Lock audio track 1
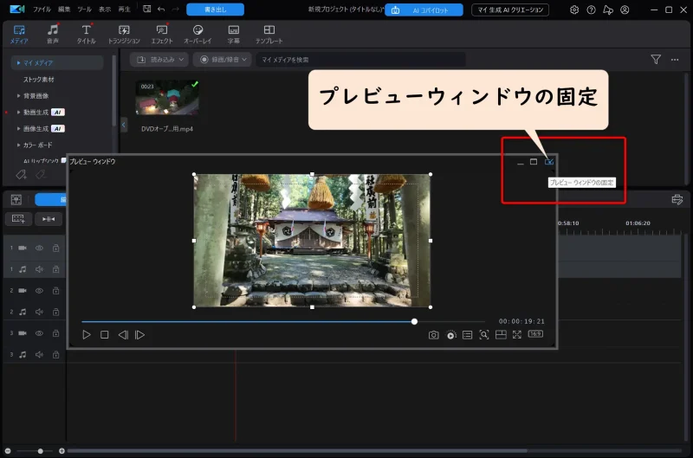 pyautogui.click(x=55, y=269)
